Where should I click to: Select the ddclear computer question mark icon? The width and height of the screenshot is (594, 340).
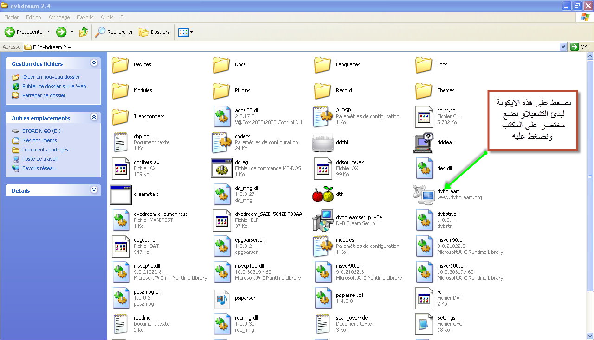[423, 143]
